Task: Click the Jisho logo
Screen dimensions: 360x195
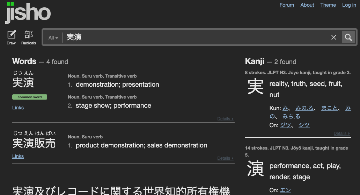Action: pyautogui.click(x=28, y=13)
